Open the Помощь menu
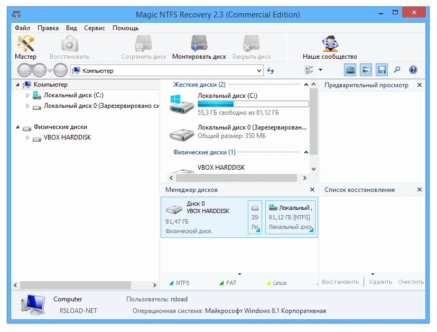The height and width of the screenshot is (332, 437). [125, 28]
